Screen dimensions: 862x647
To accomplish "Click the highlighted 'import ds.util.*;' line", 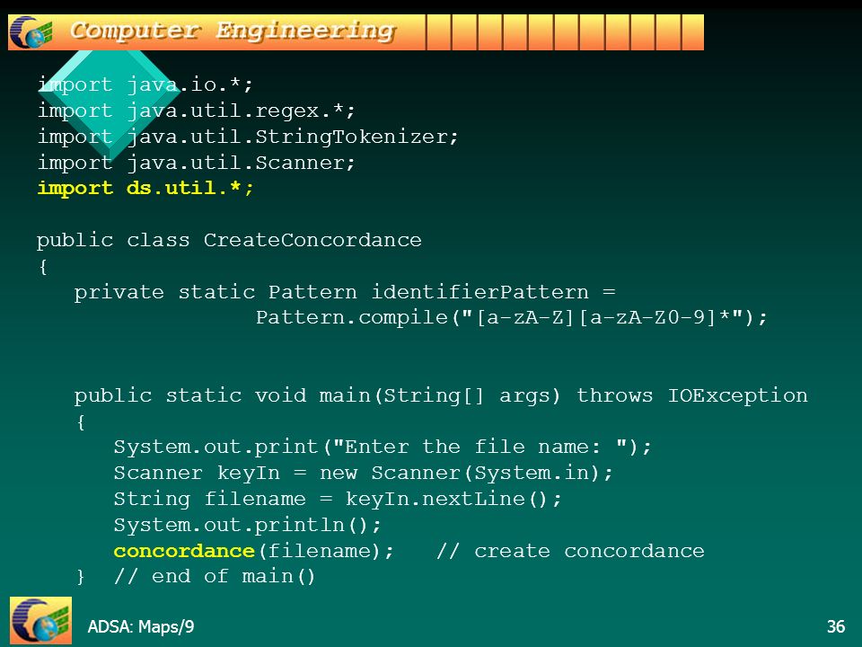I will tap(145, 188).
